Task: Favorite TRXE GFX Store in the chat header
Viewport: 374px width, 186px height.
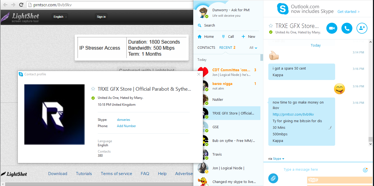Action: 271,26
